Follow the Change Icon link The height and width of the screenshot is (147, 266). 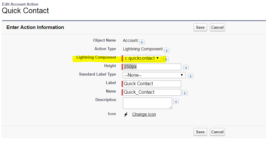[144, 114]
